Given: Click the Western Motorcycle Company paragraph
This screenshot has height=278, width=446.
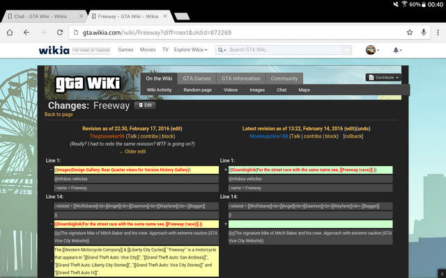Looking at the screenshot, I should coord(137,261).
